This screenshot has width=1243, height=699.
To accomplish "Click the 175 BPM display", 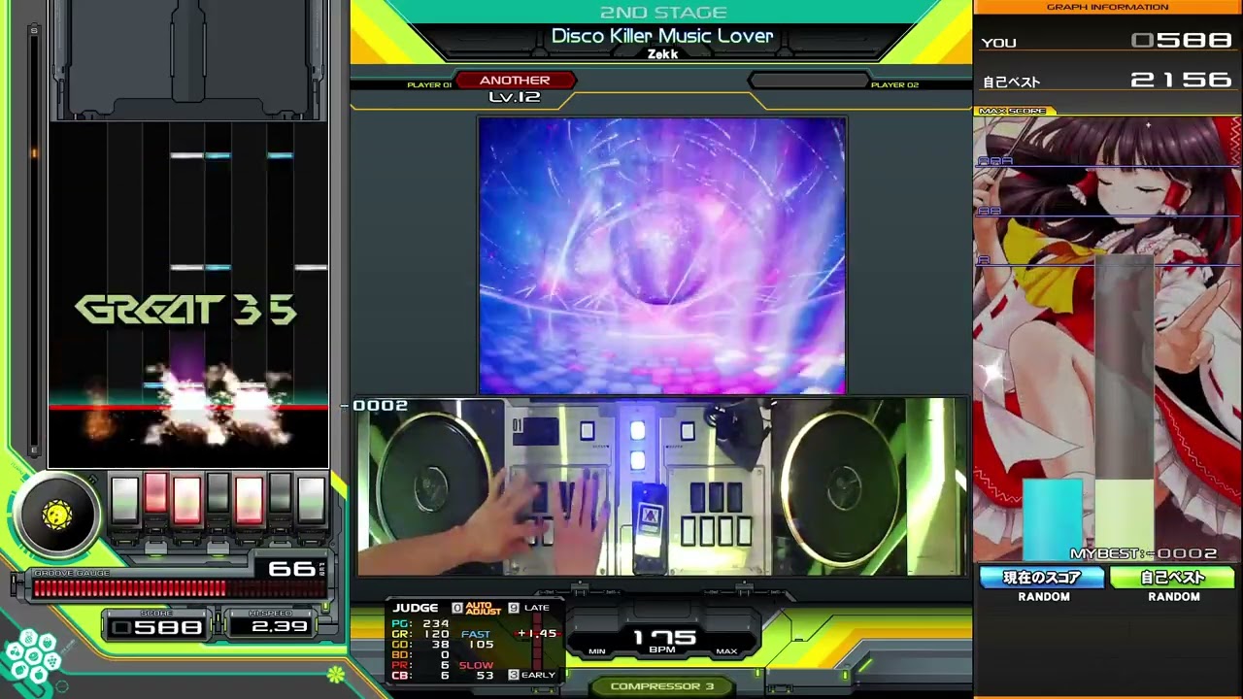I will pos(664,638).
